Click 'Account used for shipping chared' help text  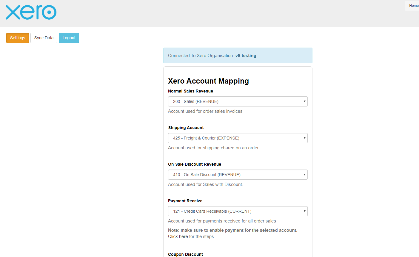tap(214, 148)
